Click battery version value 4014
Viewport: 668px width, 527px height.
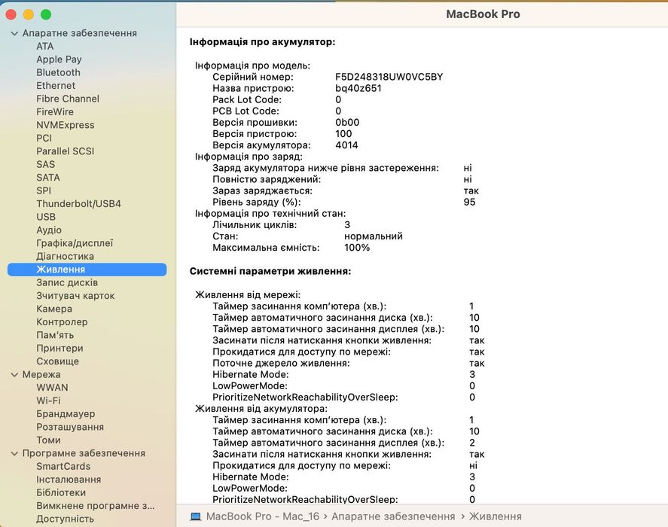[x=346, y=145]
